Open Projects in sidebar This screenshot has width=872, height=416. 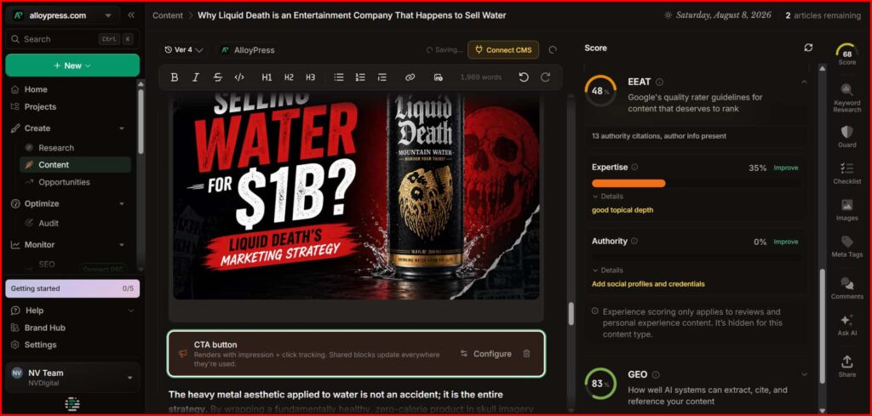(40, 106)
